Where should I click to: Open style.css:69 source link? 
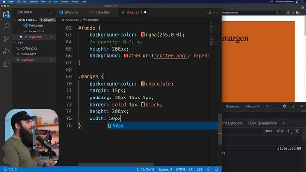pos(289,148)
